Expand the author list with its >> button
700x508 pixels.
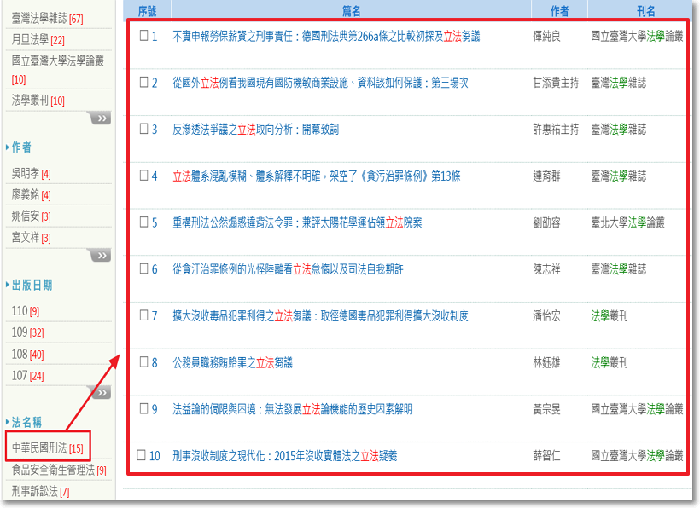click(x=101, y=256)
